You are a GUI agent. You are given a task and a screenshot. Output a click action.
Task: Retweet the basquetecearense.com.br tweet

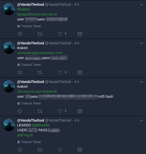tap(40, 34)
